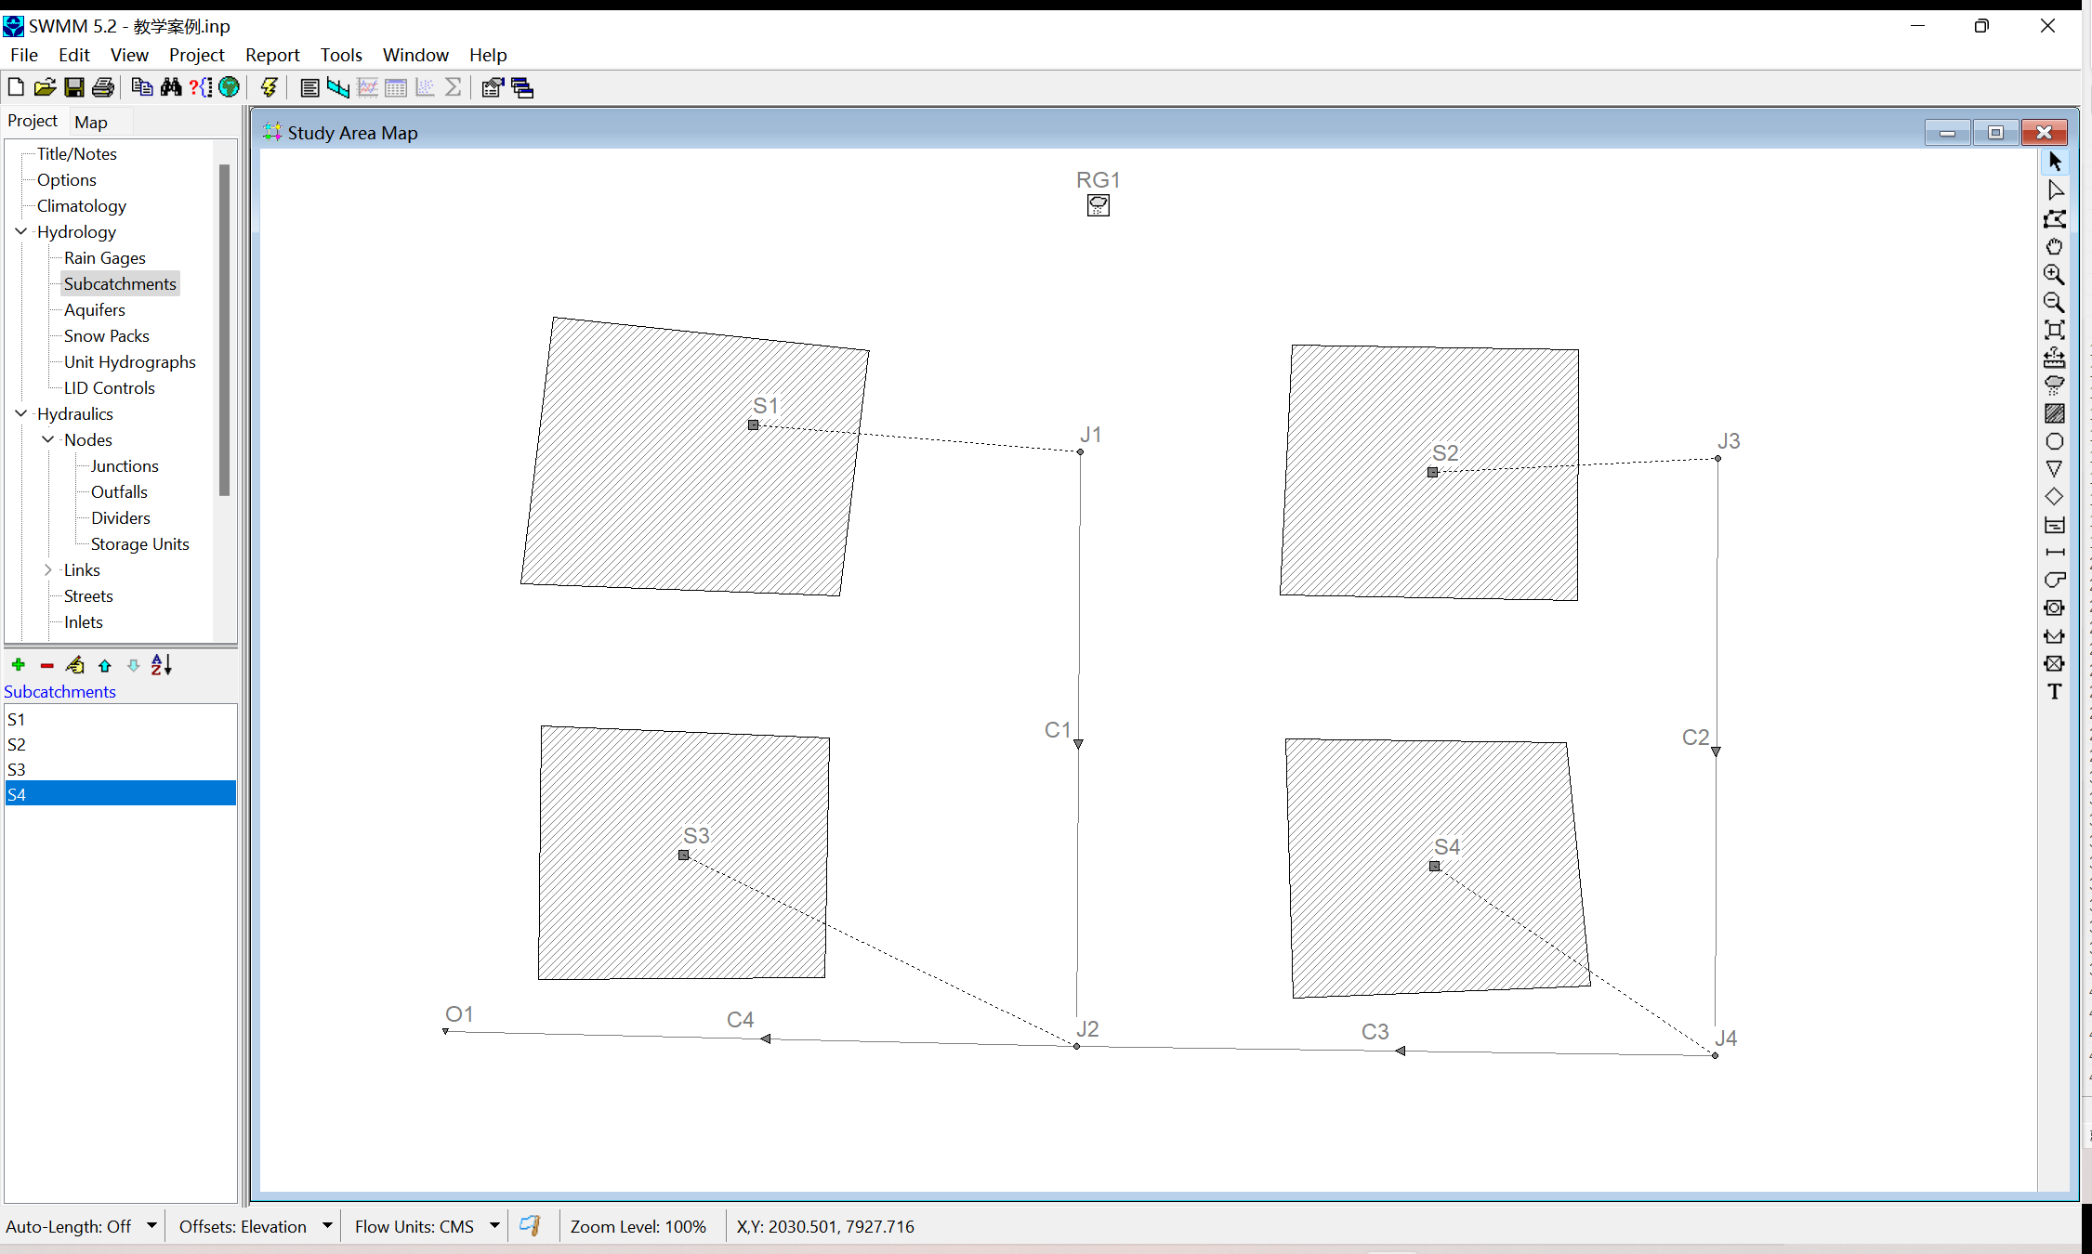Switch to the Map tab
The height and width of the screenshot is (1254, 2092).
[x=91, y=122]
